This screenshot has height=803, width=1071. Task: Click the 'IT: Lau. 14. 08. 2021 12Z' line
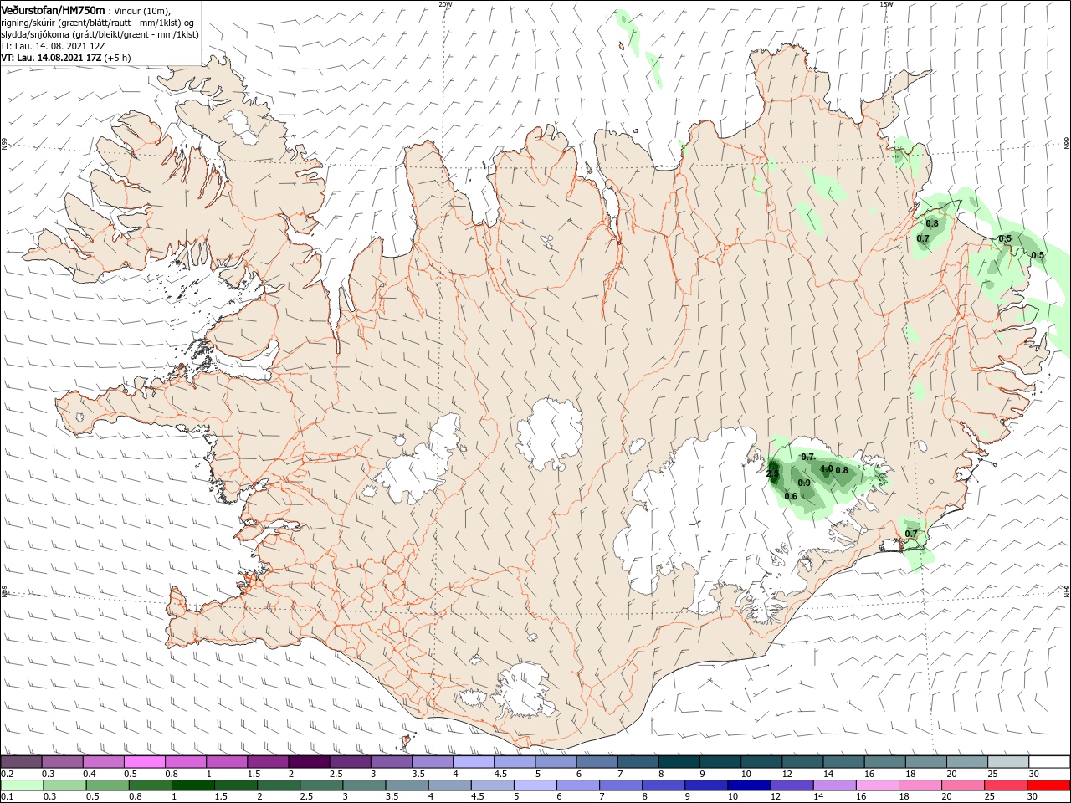point(53,46)
